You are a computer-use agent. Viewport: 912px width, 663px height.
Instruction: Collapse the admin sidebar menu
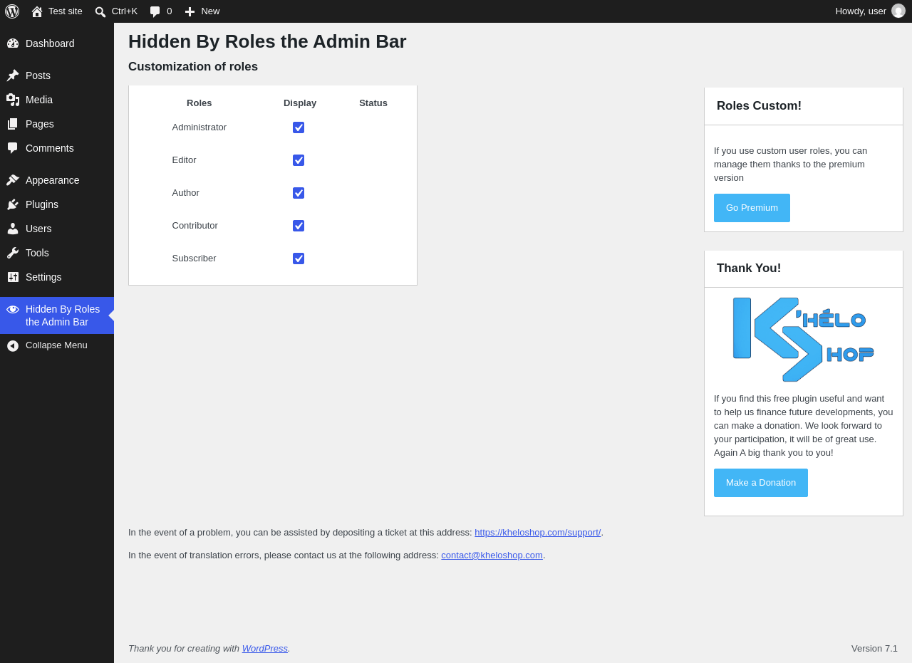tap(57, 345)
